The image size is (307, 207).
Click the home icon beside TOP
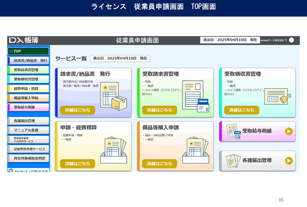pyautogui.click(x=11, y=51)
